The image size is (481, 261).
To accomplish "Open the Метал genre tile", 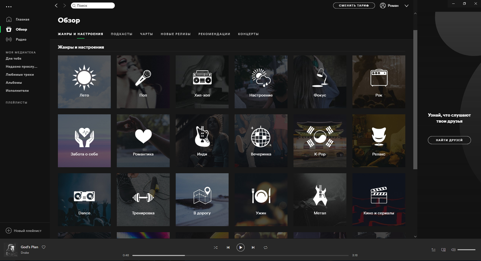I will pyautogui.click(x=320, y=200).
